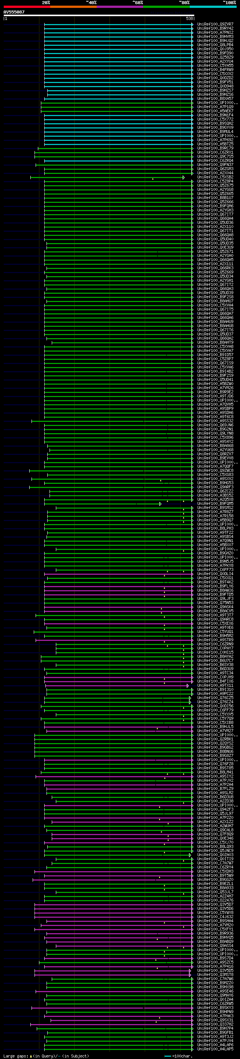Open hit UniRef100_A7PNI2
240x1059 pixels.
click(215, 32)
